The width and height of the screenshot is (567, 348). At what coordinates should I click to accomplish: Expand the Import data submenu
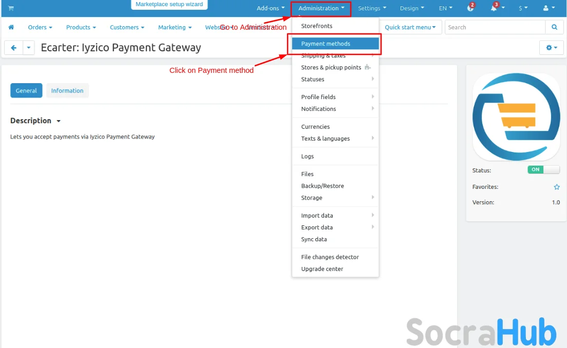coord(335,216)
